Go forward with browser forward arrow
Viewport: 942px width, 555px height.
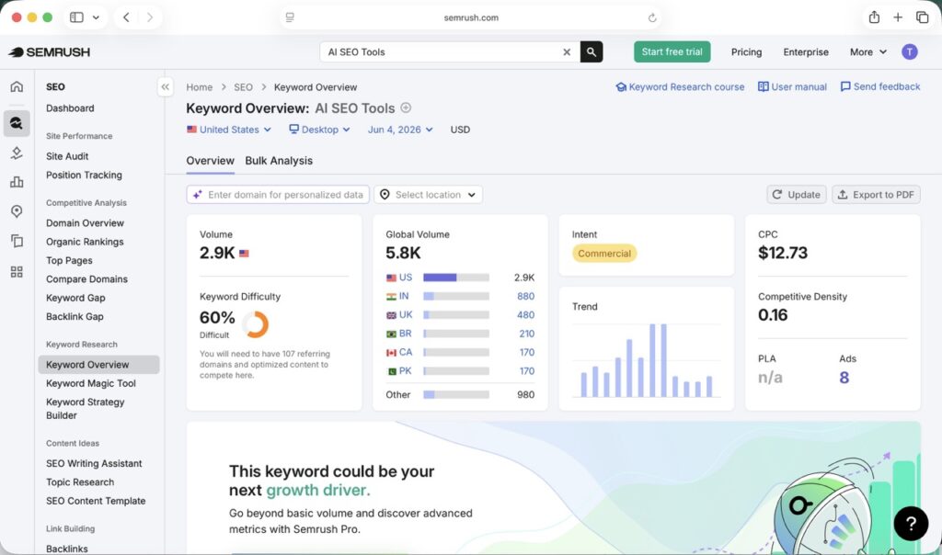(150, 17)
